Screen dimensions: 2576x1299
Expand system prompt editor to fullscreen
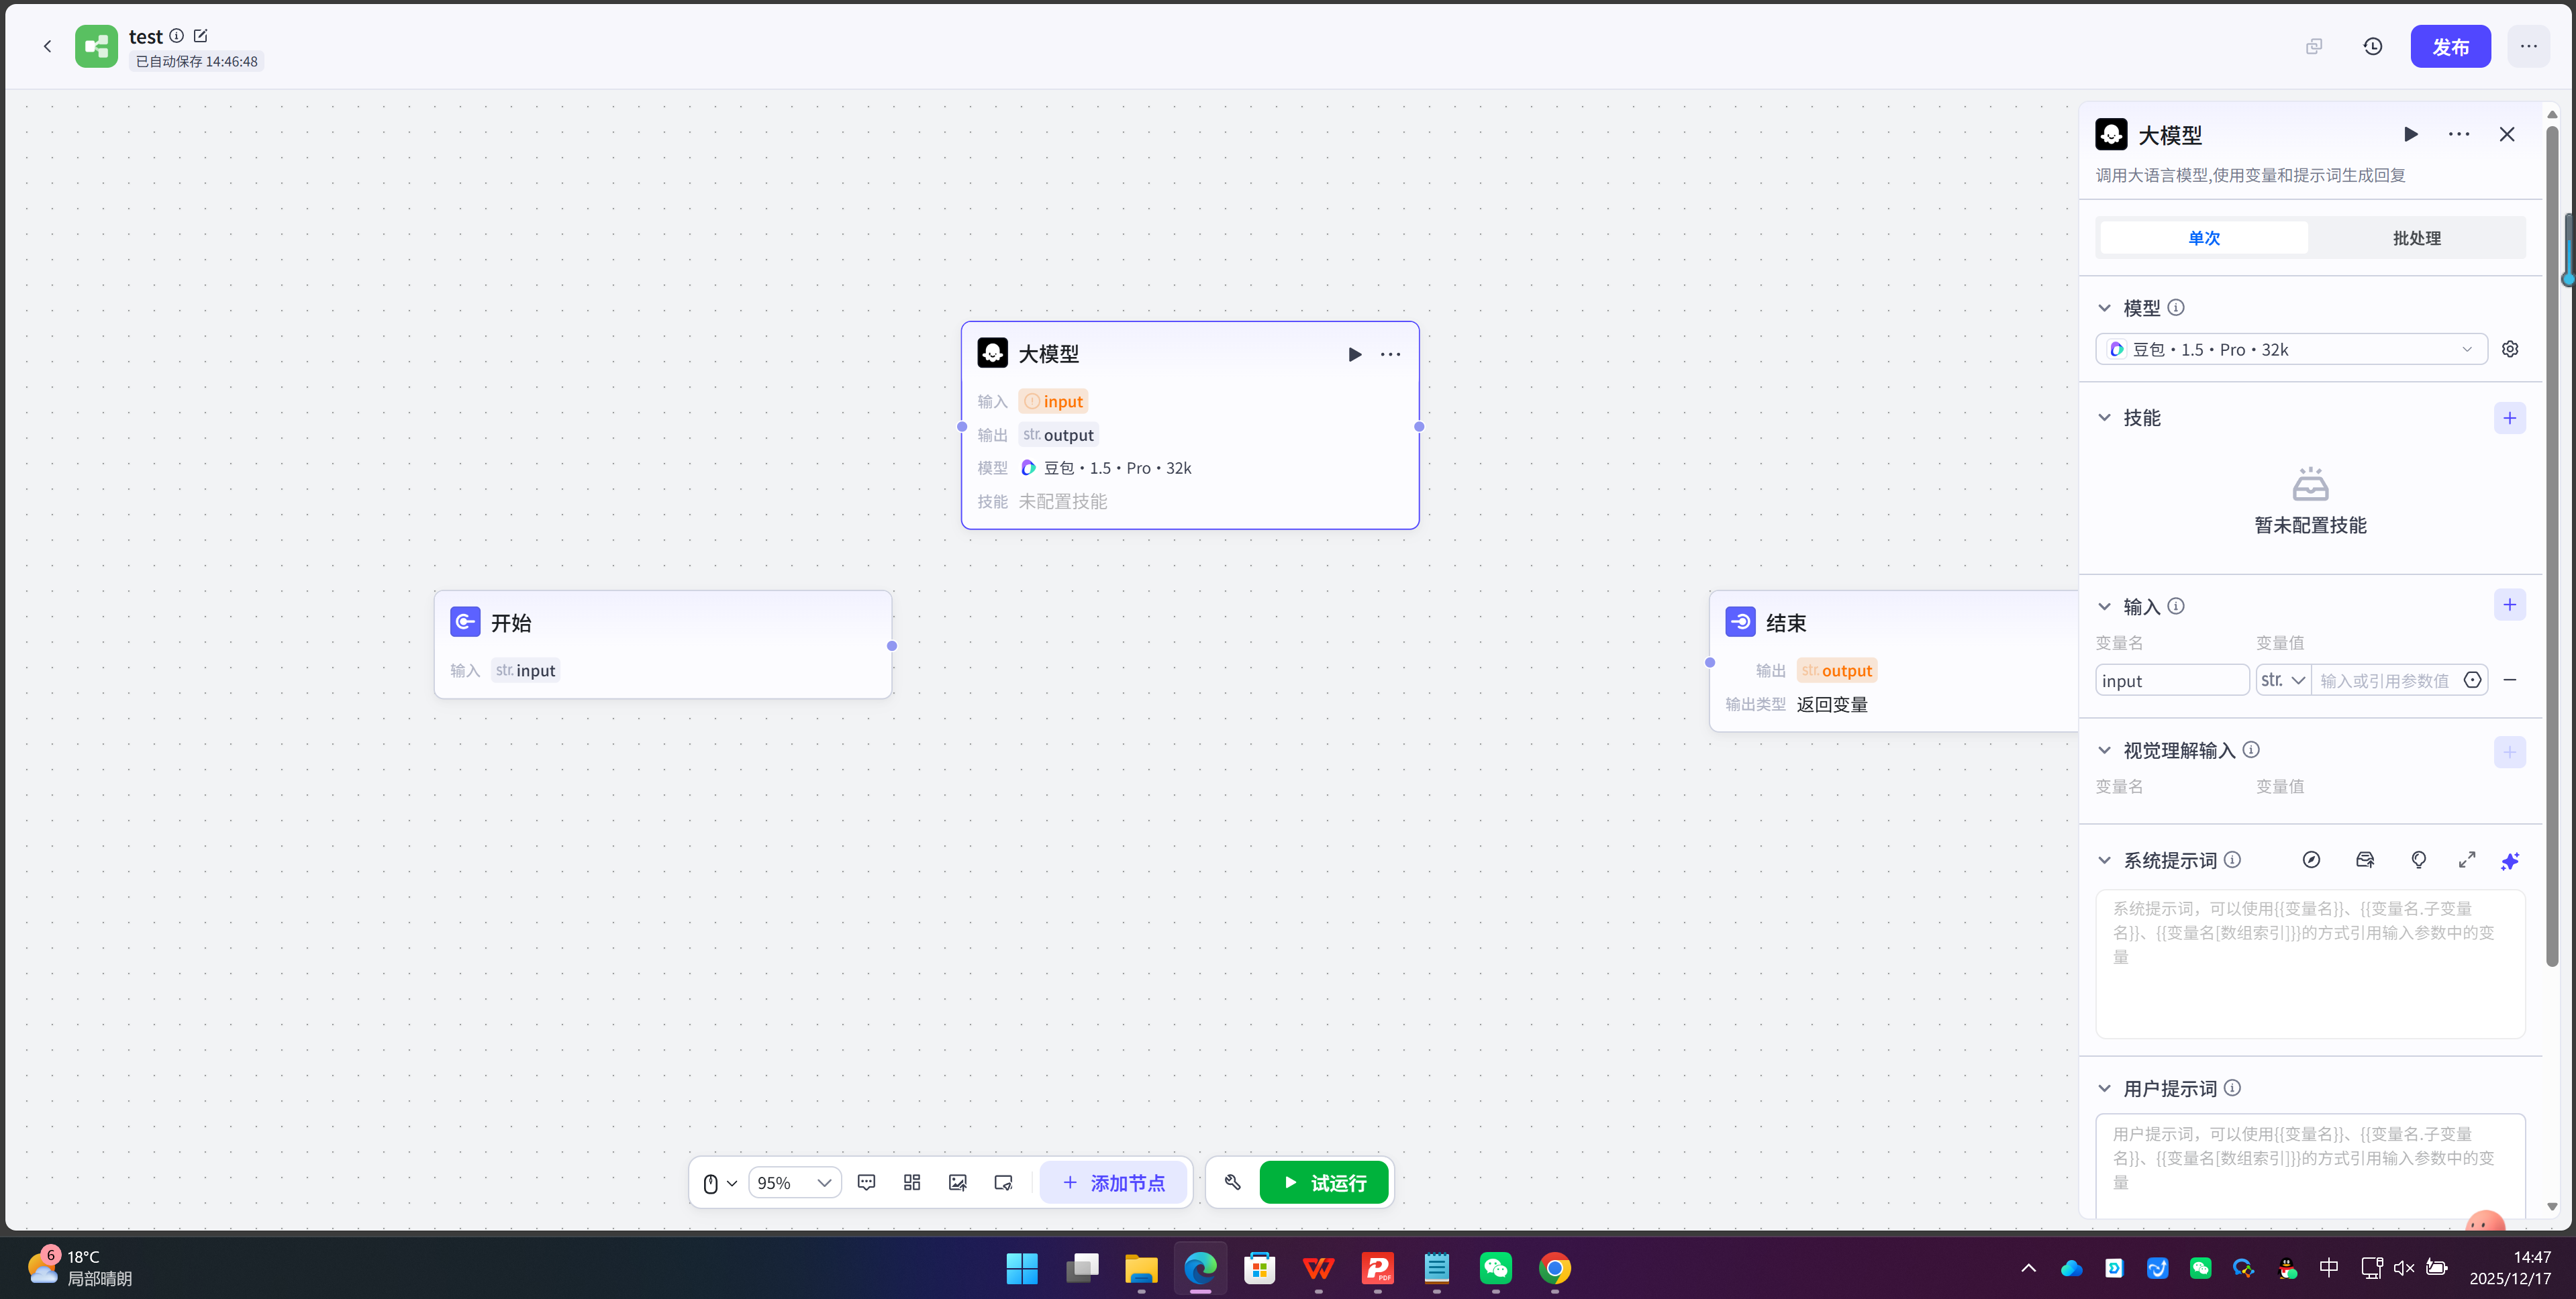pyautogui.click(x=2466, y=860)
